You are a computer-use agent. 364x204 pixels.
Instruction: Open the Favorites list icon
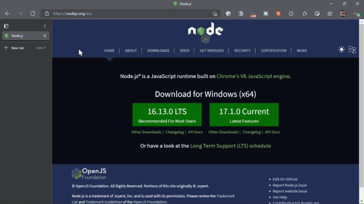(305, 14)
